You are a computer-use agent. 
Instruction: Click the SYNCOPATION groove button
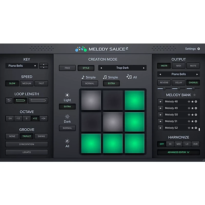[x=27, y=144]
